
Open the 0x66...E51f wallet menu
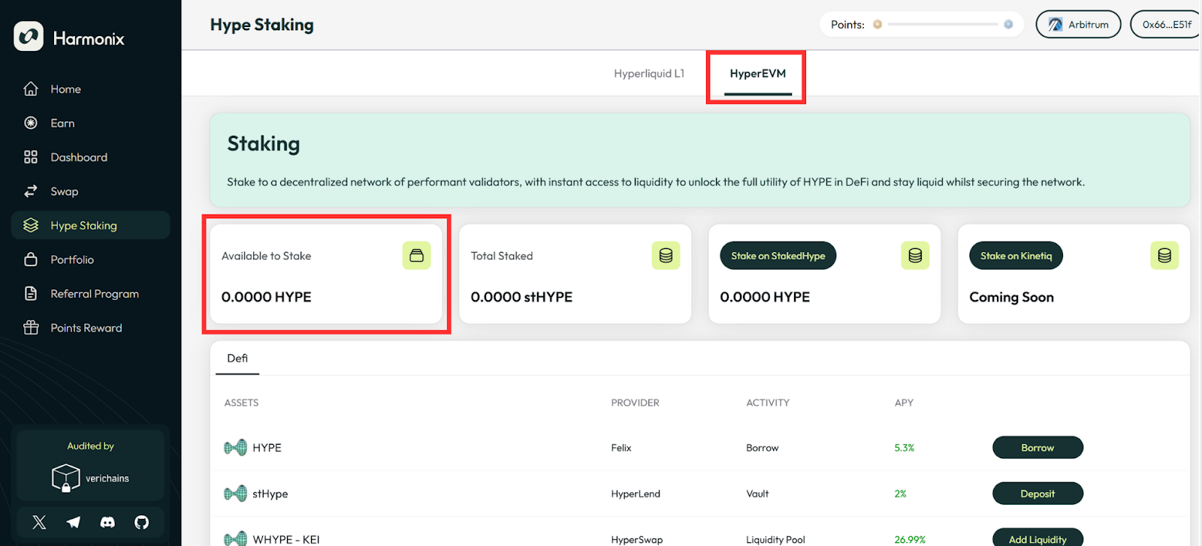click(x=1166, y=25)
